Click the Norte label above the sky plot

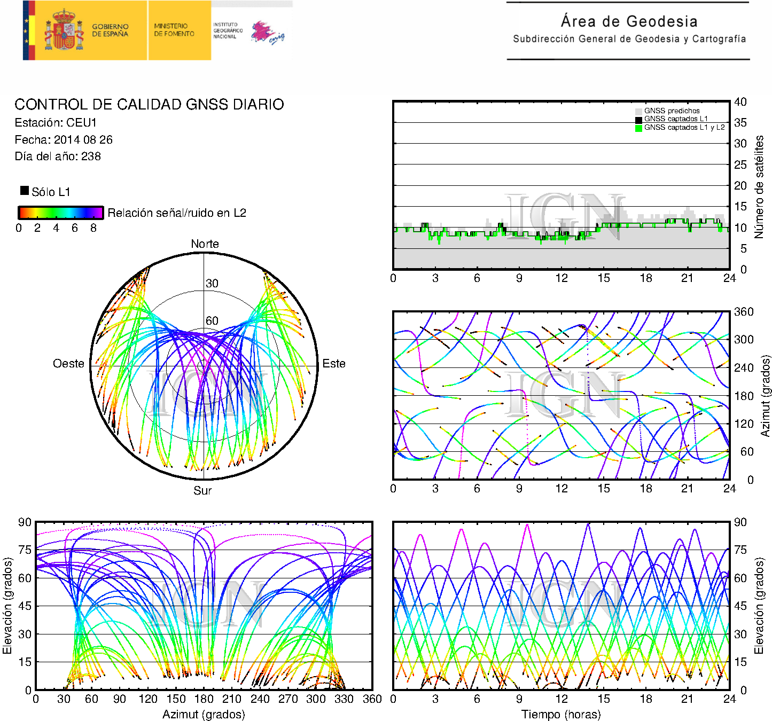205,244
